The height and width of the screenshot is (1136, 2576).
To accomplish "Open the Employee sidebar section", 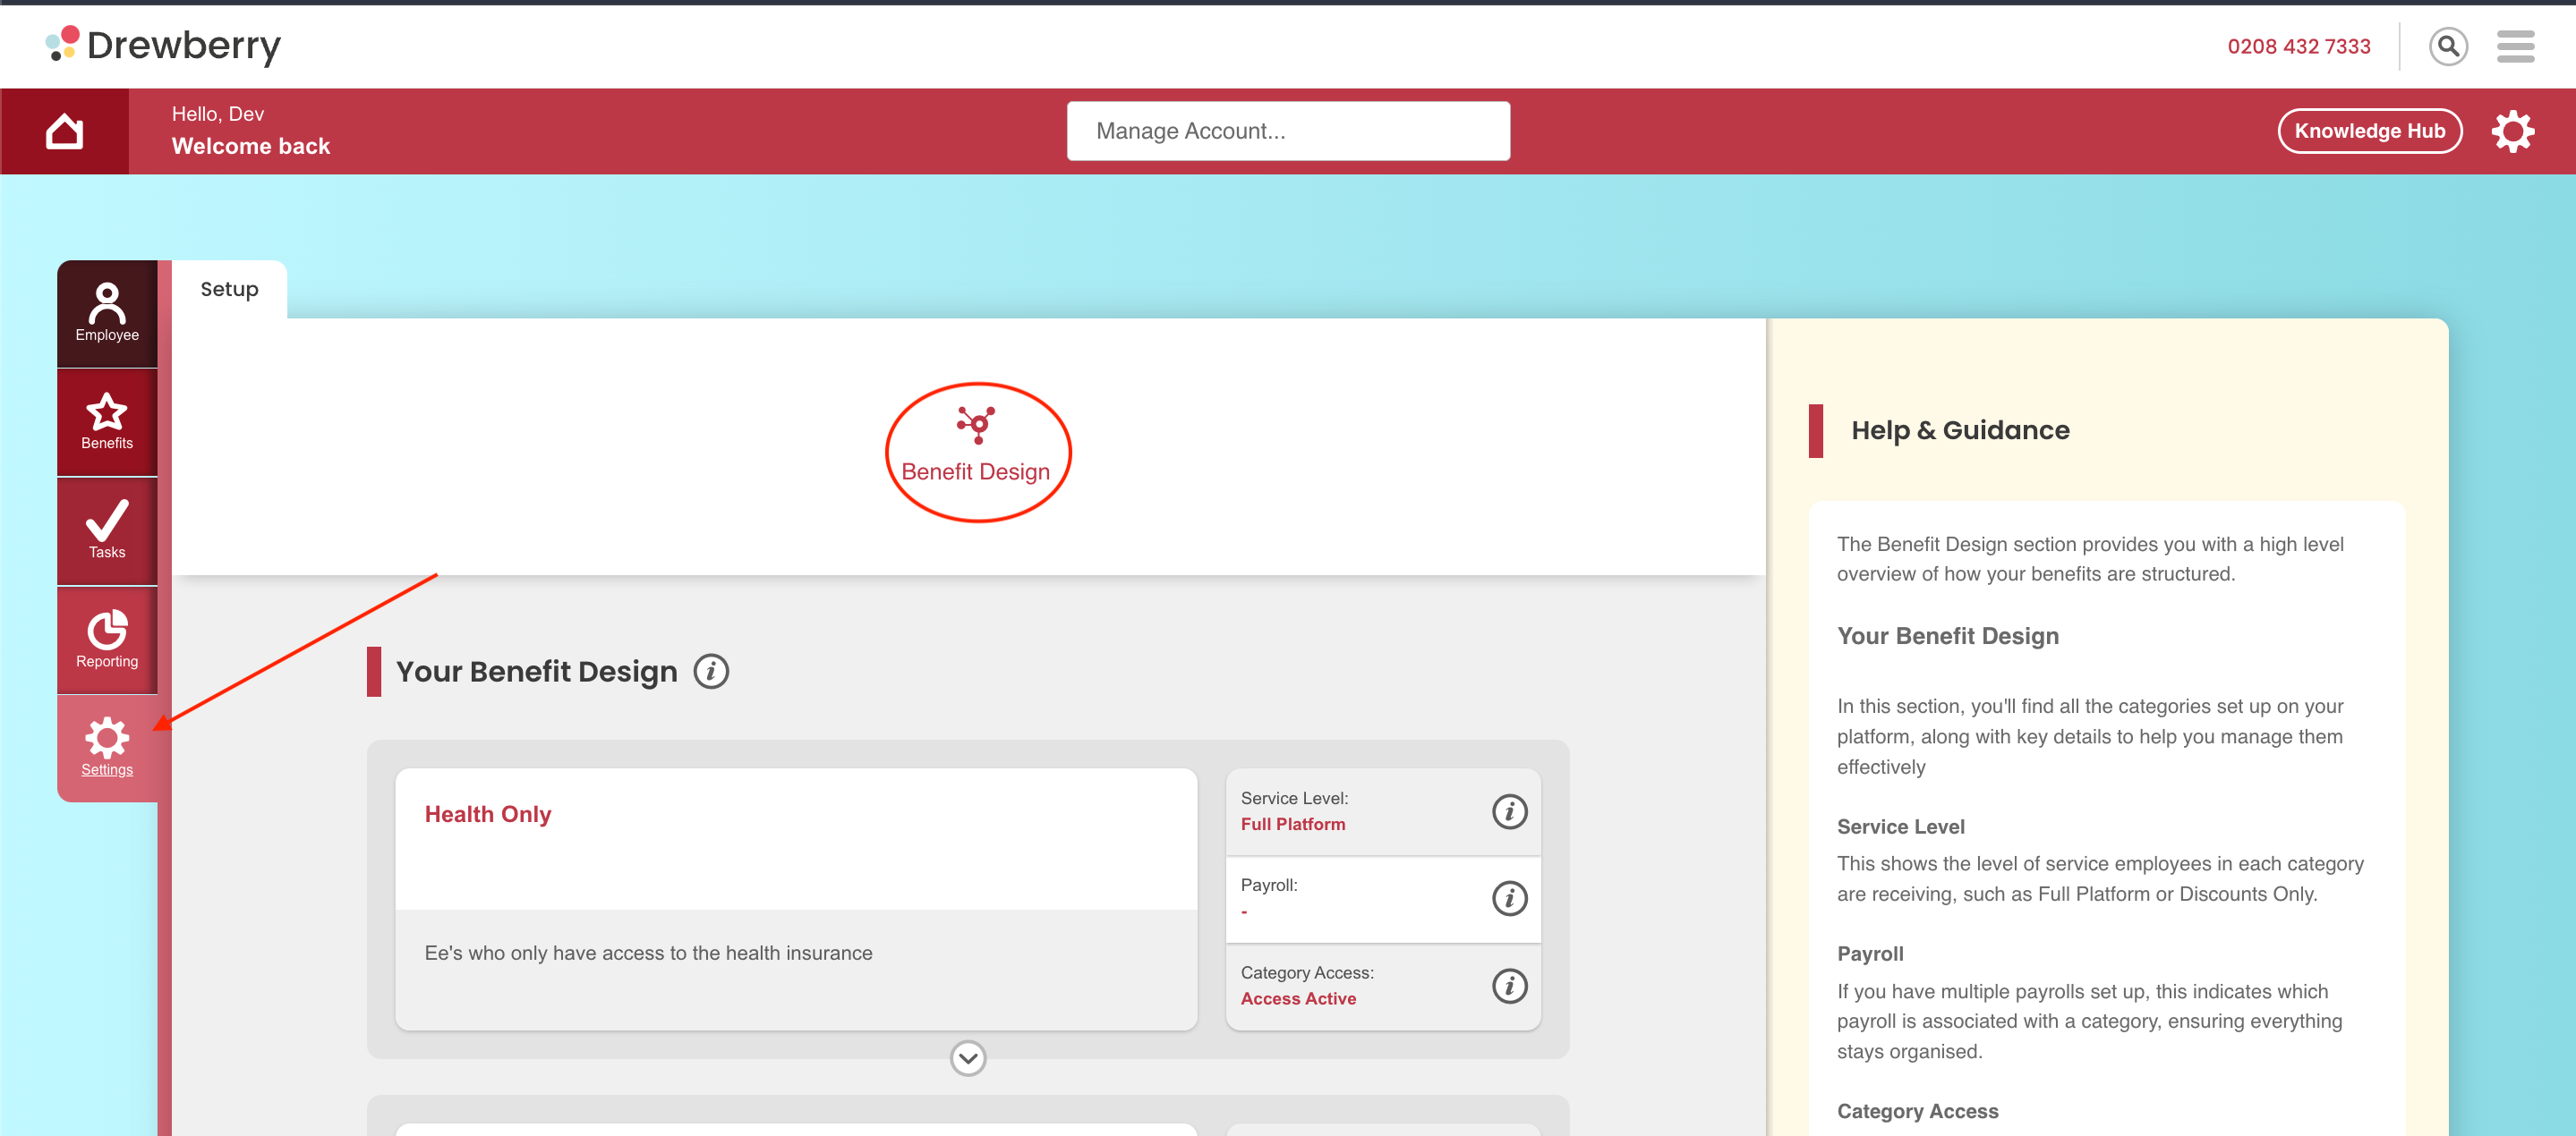I will pyautogui.click(x=107, y=314).
